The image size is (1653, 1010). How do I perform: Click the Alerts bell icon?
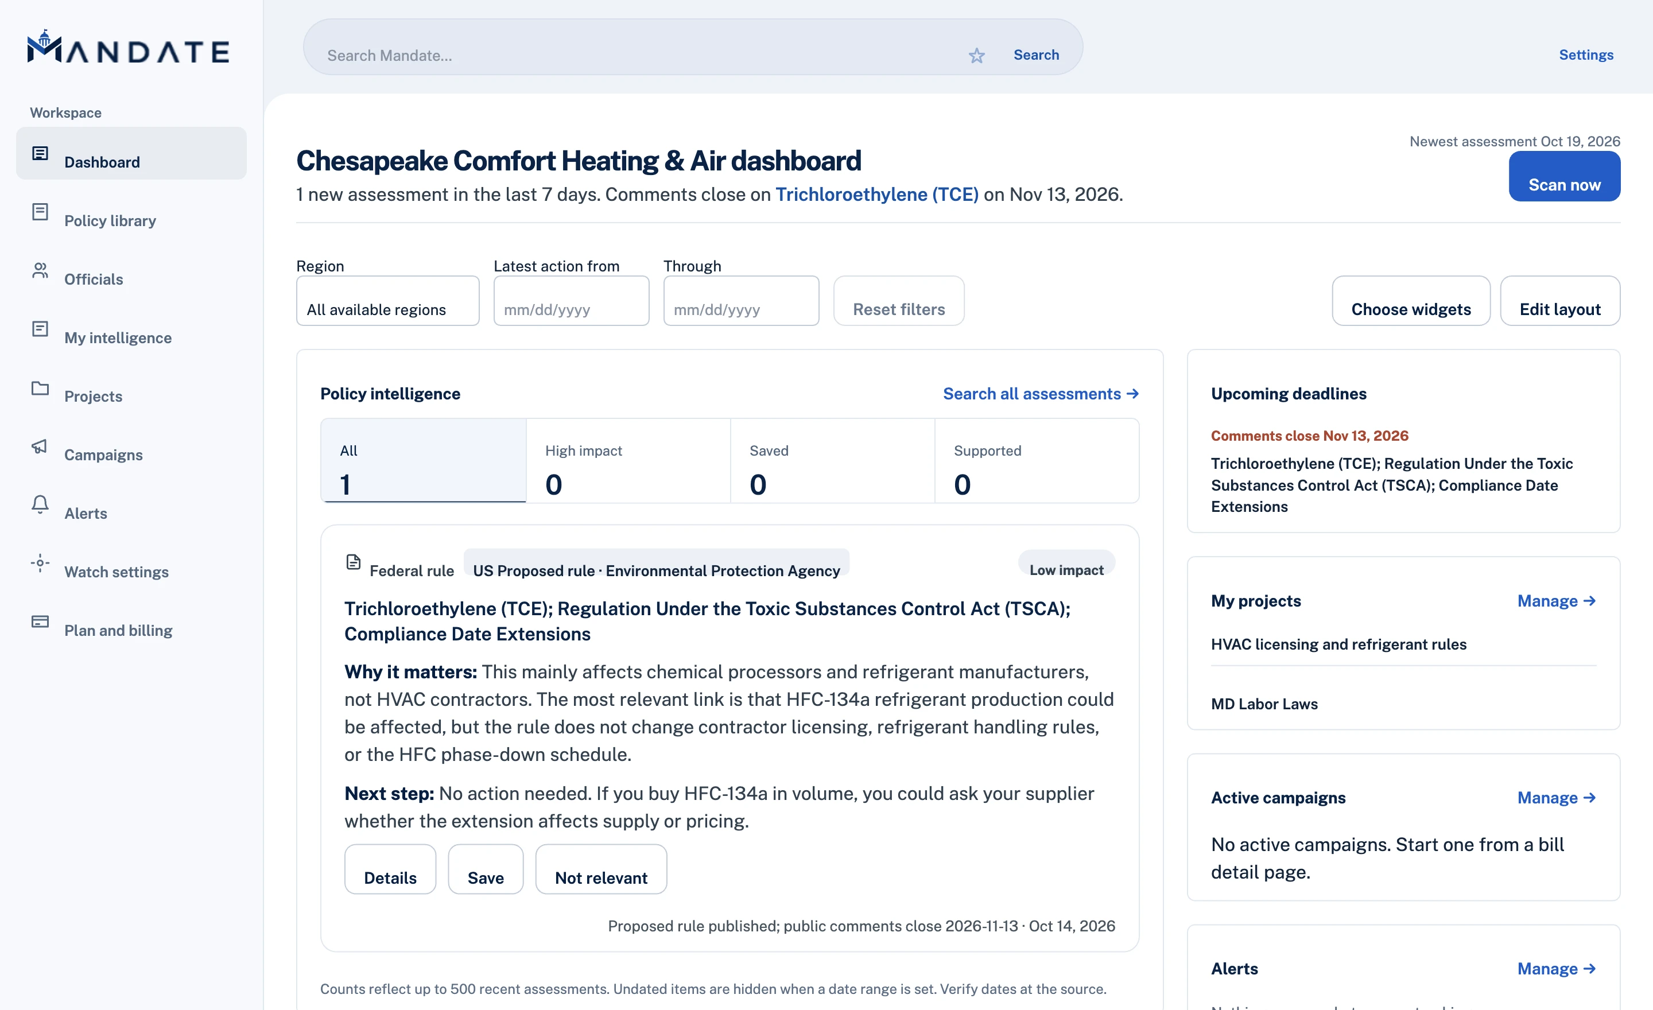[40, 504]
